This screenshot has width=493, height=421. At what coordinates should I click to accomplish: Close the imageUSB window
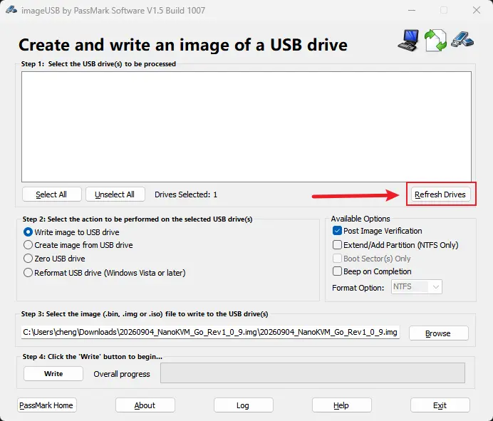click(477, 10)
